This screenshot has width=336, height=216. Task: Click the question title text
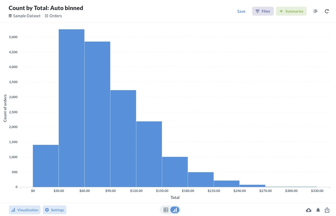(x=46, y=8)
